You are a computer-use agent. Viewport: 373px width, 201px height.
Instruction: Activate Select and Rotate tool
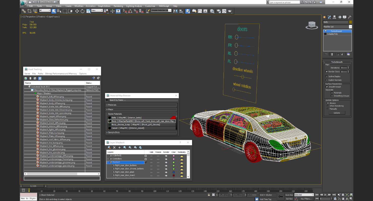pyautogui.click(x=82, y=11)
